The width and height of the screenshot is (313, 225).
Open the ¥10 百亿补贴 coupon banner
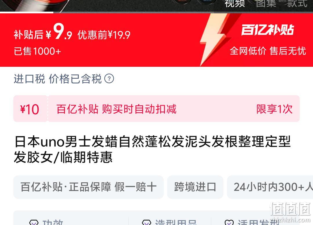coord(156,109)
